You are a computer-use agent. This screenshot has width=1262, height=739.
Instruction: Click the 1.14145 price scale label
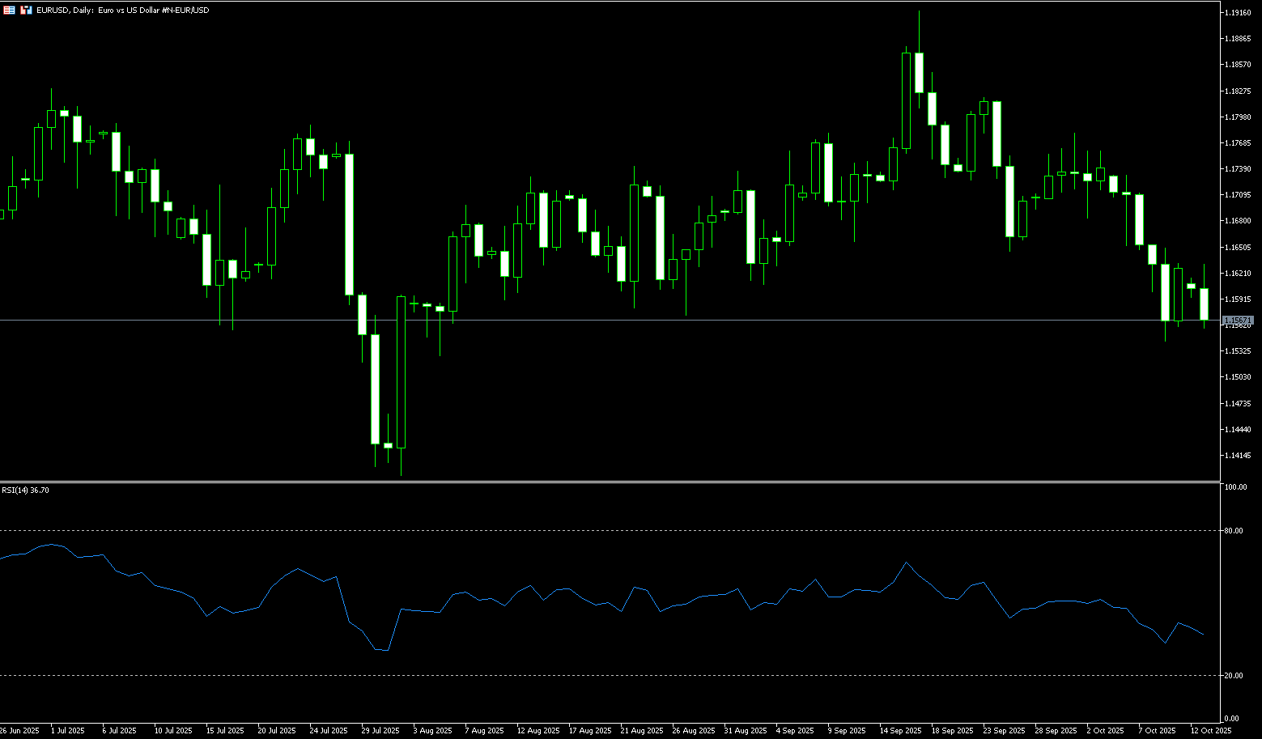click(1238, 455)
